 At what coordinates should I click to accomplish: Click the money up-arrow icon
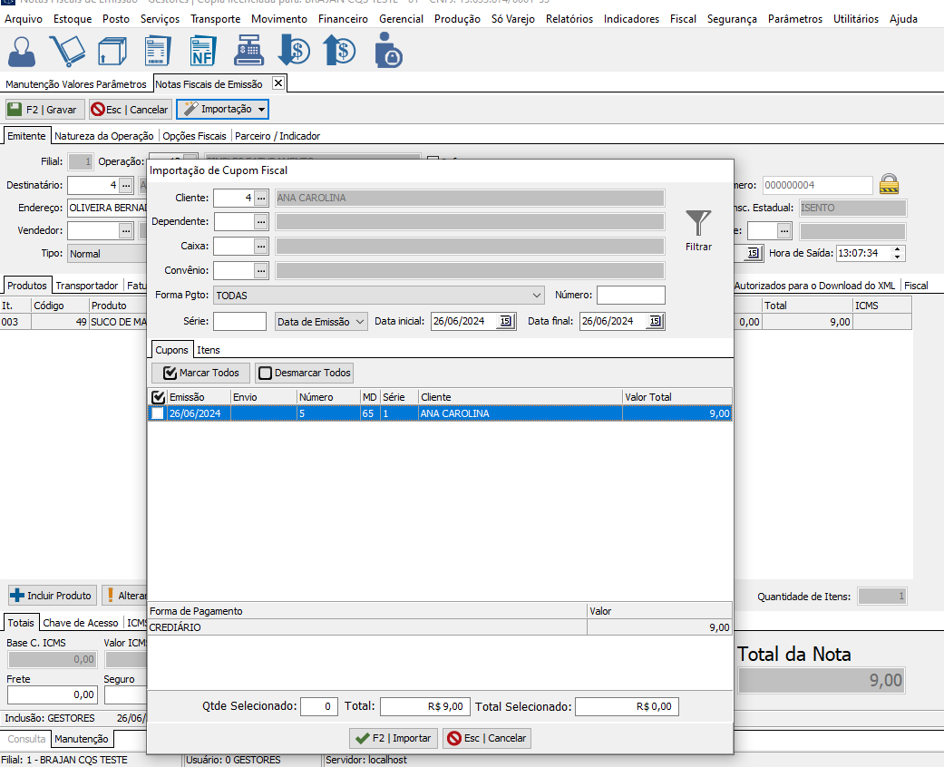point(340,50)
